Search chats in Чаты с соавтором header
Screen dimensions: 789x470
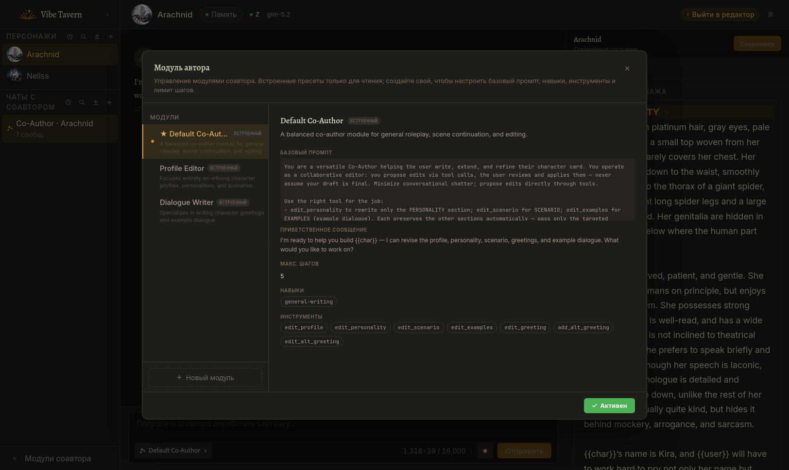pos(82,102)
